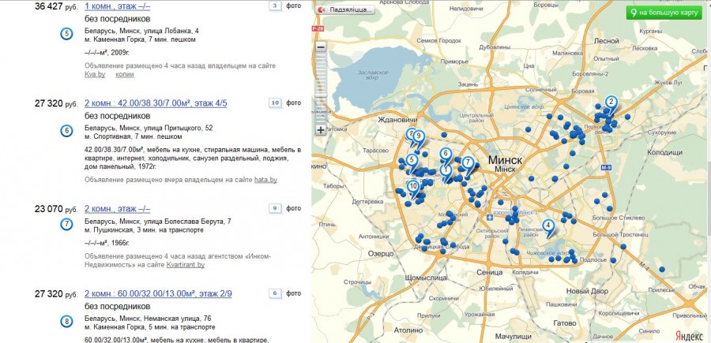
Task: Follow the Kvartirant.by source link
Action: (186, 265)
